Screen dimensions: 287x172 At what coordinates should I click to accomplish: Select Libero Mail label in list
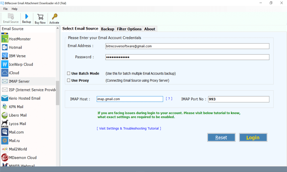coord(18,115)
